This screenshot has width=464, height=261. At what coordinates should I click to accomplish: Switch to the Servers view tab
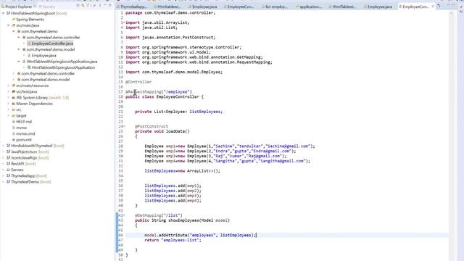click(46, 7)
